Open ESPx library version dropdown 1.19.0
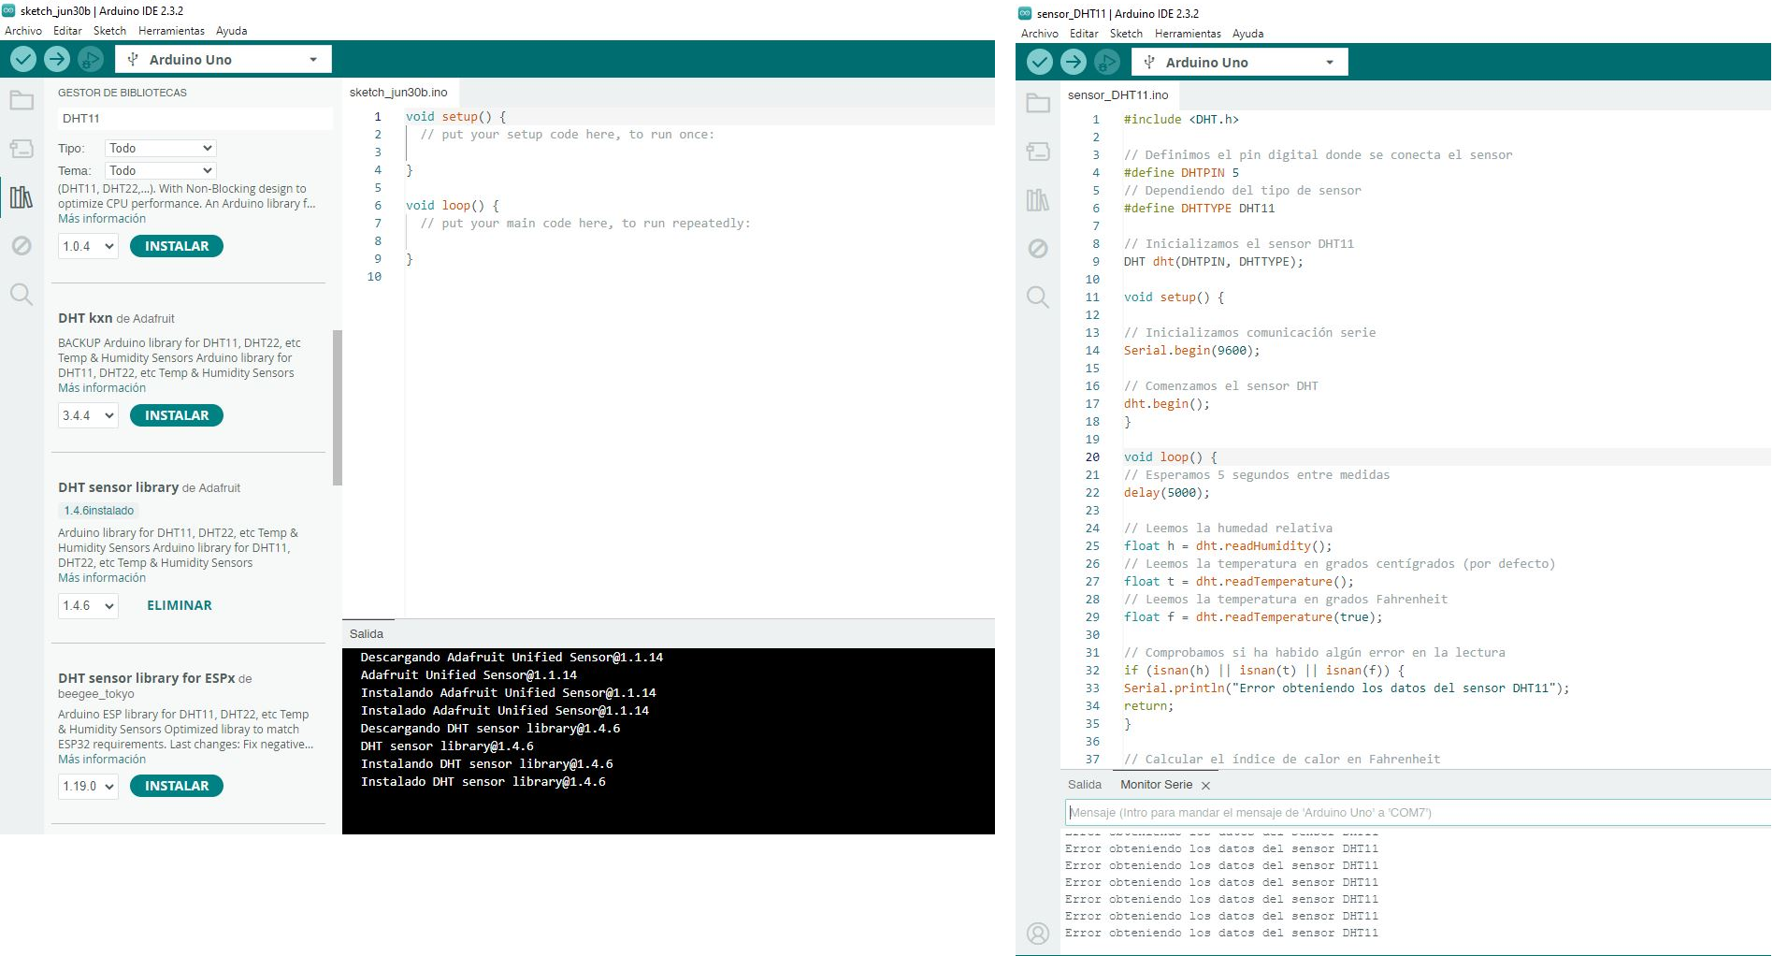Screen dimensions: 1773x956 tap(88, 786)
